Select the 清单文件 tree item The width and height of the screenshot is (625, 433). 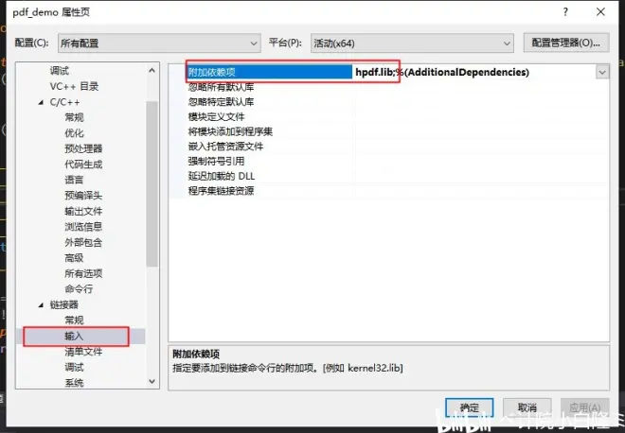pyautogui.click(x=83, y=352)
